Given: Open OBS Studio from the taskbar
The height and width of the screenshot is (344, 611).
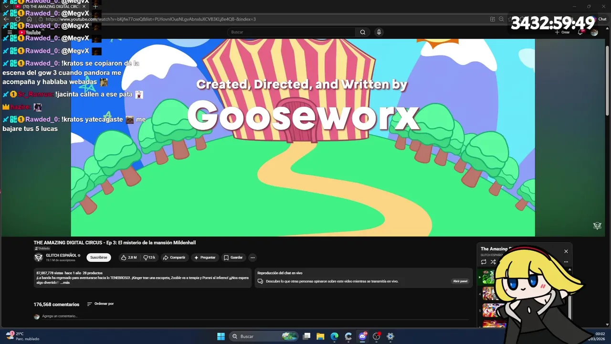Looking at the screenshot, I should tap(376, 336).
